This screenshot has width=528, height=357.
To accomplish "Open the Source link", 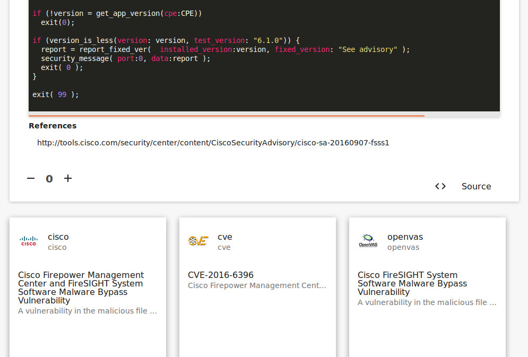I will tap(476, 186).
